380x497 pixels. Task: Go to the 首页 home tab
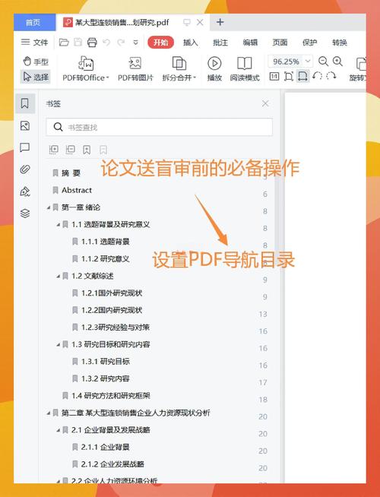coord(34,22)
